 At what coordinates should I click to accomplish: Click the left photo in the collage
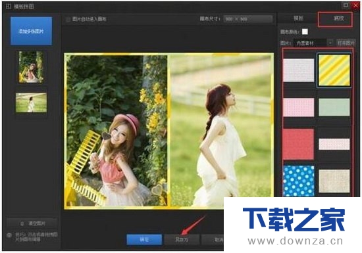pos(116,131)
